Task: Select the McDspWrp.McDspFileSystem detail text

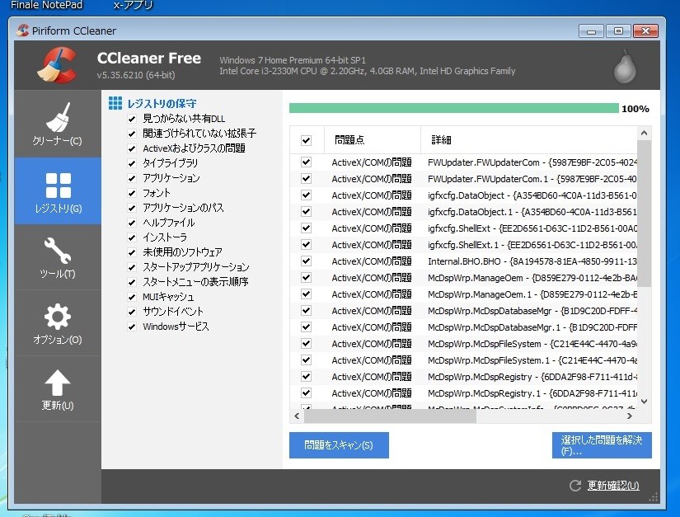Action: [532, 344]
